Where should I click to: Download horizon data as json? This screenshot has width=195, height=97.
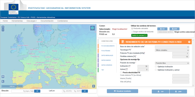coord(174,29)
